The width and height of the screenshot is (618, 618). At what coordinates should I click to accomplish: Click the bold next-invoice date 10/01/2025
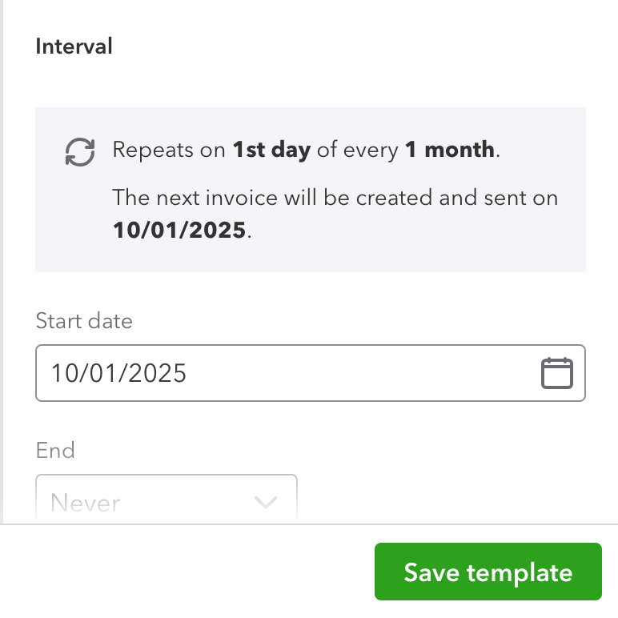coord(179,231)
